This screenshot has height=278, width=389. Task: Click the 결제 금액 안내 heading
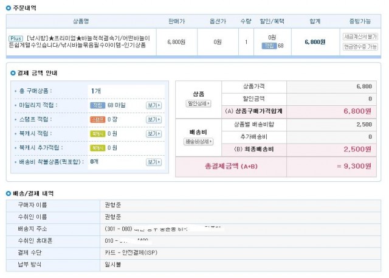[37, 73]
